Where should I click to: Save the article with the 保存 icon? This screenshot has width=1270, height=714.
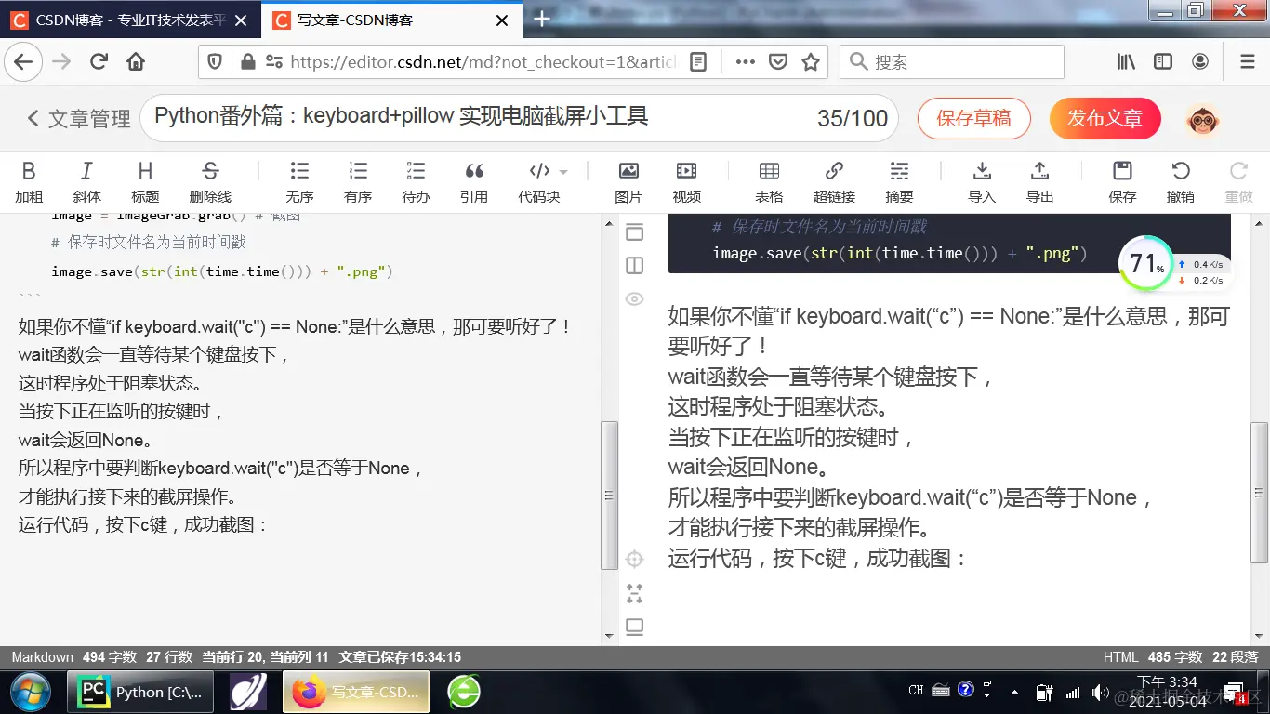point(1122,181)
